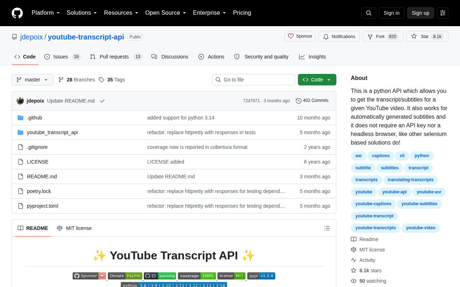Click the Sign in button

(x=391, y=13)
